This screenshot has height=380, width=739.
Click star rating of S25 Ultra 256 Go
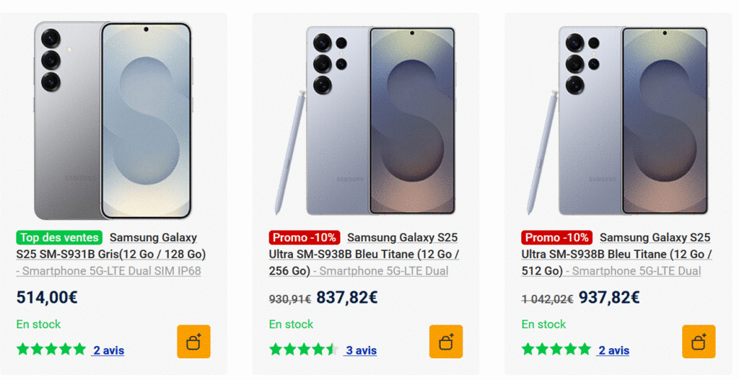pos(304,350)
